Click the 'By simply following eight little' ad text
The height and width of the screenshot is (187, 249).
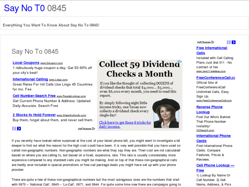pos(124,109)
